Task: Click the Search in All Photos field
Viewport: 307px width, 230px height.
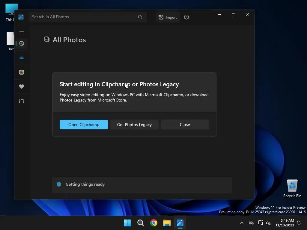Action: coord(88,17)
